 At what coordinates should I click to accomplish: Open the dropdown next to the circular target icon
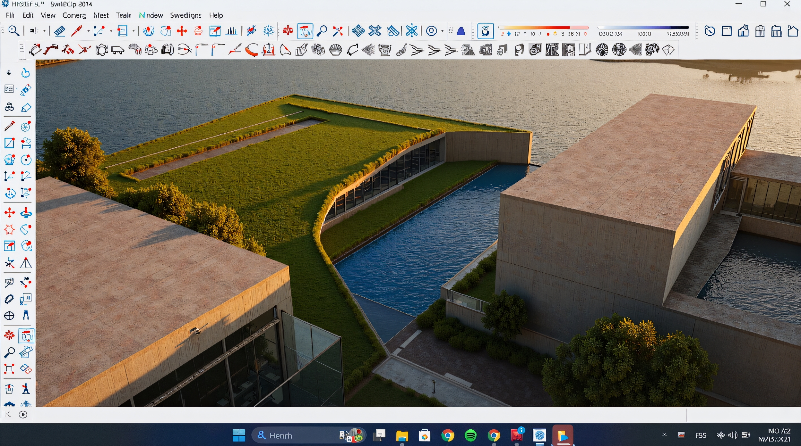442,31
